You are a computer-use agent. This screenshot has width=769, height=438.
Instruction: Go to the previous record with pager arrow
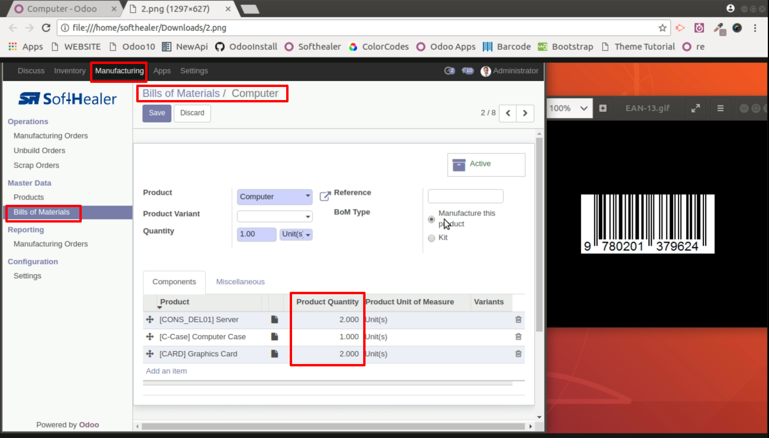pyautogui.click(x=508, y=113)
